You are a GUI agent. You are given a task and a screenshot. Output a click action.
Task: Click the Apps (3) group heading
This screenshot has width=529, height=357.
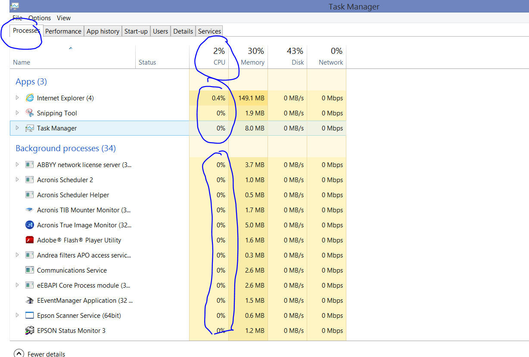[x=31, y=81]
